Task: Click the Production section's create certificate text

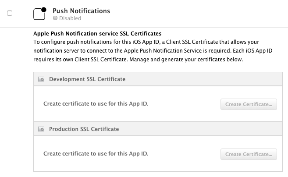Action: coord(96,154)
